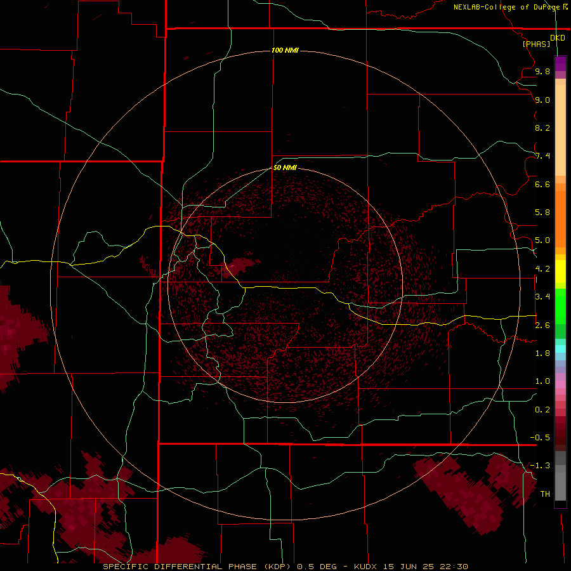Click the purple swatch atop the color bar

tap(560, 64)
